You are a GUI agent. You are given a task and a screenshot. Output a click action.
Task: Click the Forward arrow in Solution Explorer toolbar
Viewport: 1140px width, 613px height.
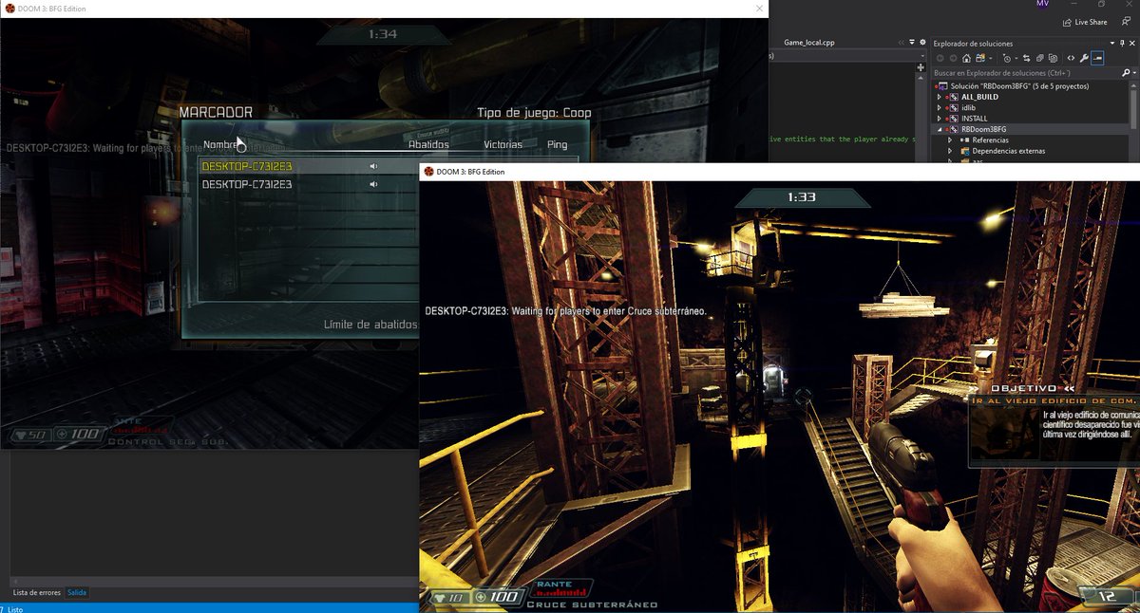coord(953,58)
